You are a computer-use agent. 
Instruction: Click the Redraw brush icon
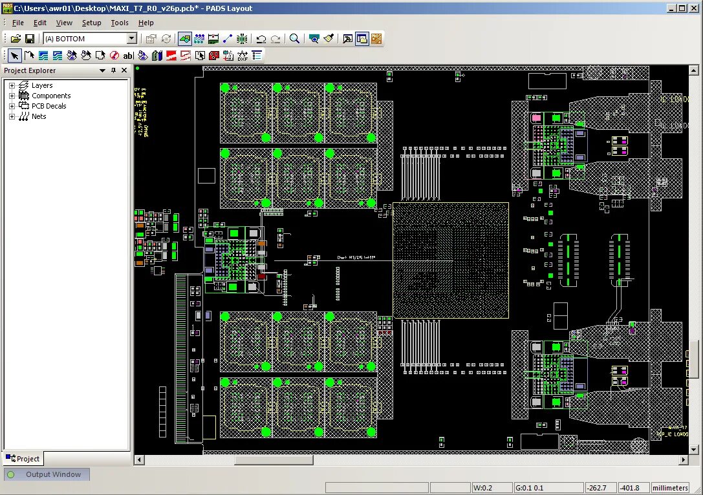click(328, 39)
